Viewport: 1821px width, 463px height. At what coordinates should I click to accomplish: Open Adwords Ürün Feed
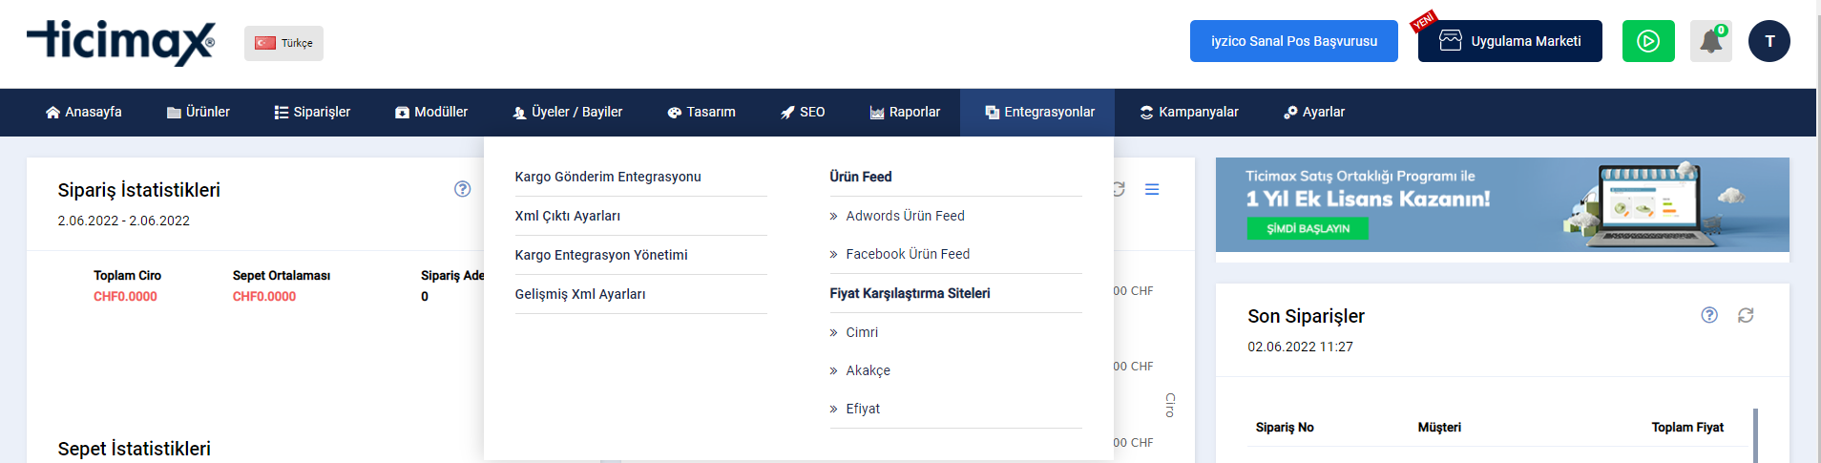[x=905, y=216]
